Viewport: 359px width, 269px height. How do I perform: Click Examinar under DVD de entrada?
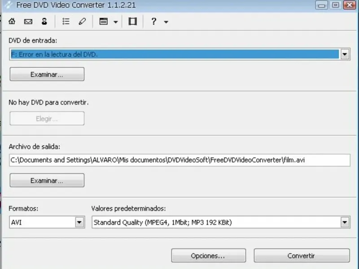click(x=47, y=74)
